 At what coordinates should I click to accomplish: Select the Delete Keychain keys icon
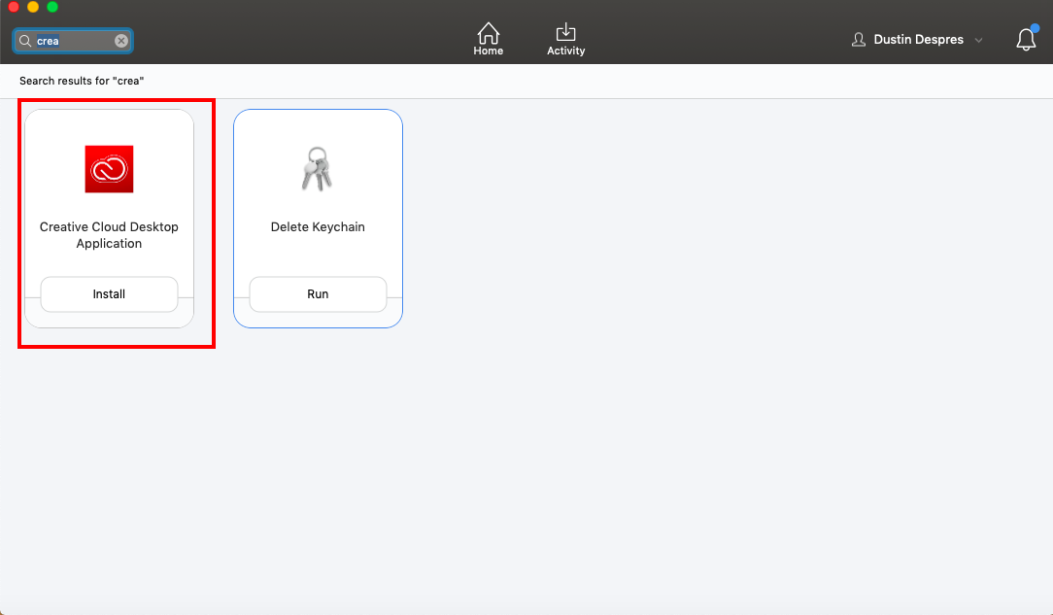pos(317,169)
